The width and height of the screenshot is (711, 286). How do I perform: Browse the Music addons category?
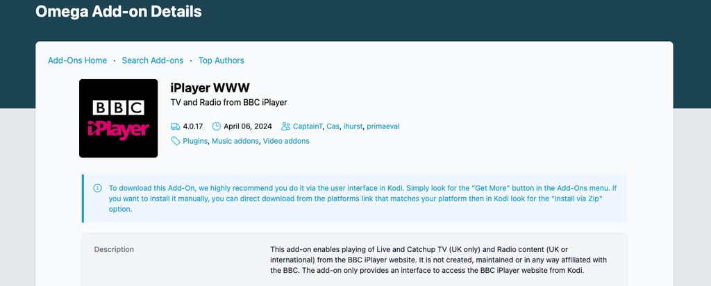click(235, 141)
